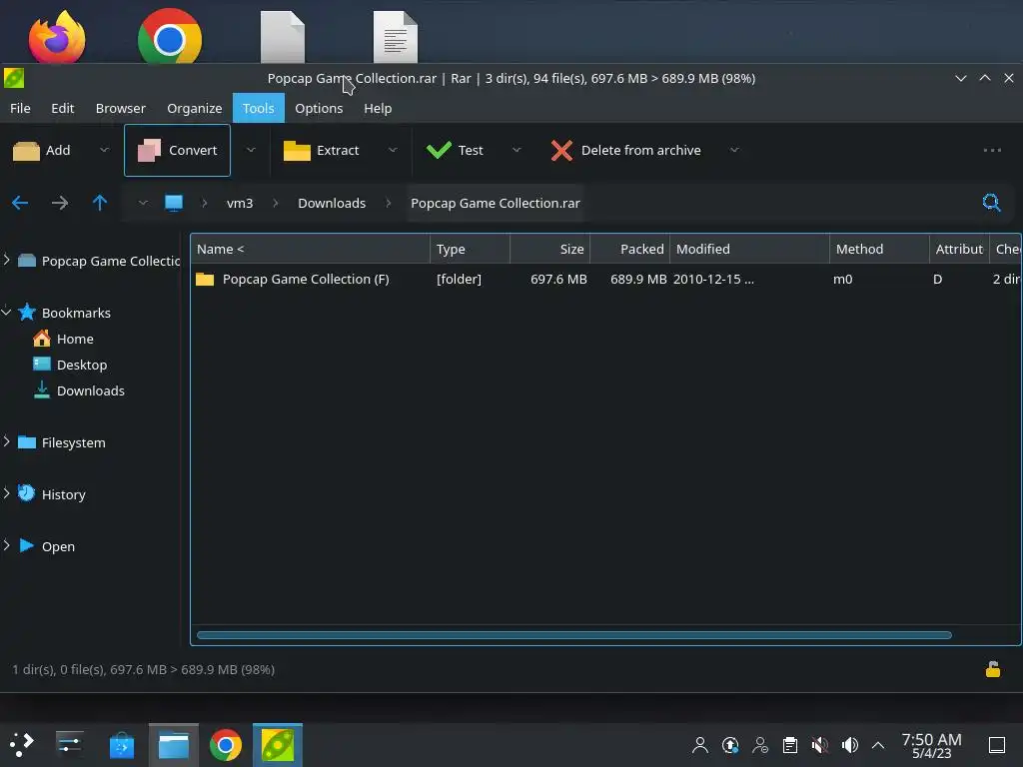Navigate to vm3 breadcrumb
Viewport: 1023px width, 767px height.
pyautogui.click(x=240, y=203)
